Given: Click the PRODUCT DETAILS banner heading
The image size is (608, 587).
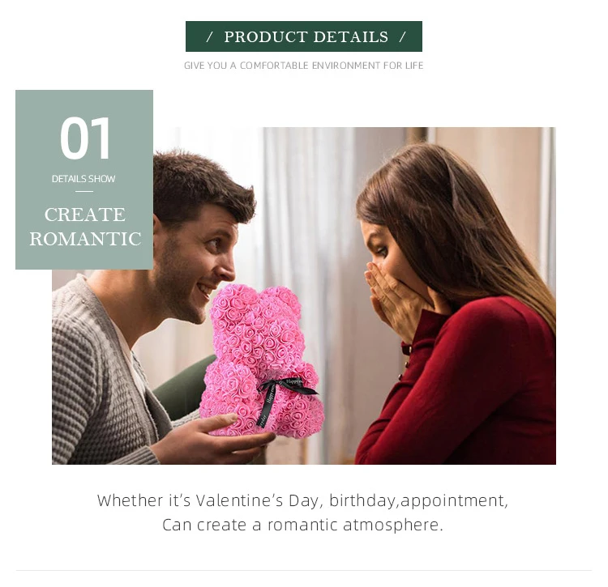Looking at the screenshot, I should (x=306, y=36).
